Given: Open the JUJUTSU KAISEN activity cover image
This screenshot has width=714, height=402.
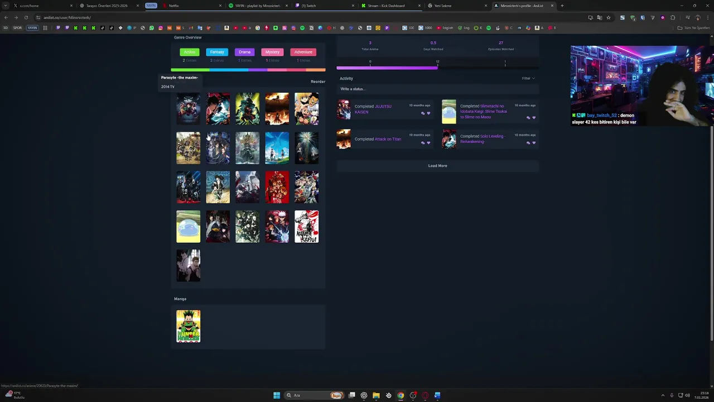Looking at the screenshot, I should 344,109.
